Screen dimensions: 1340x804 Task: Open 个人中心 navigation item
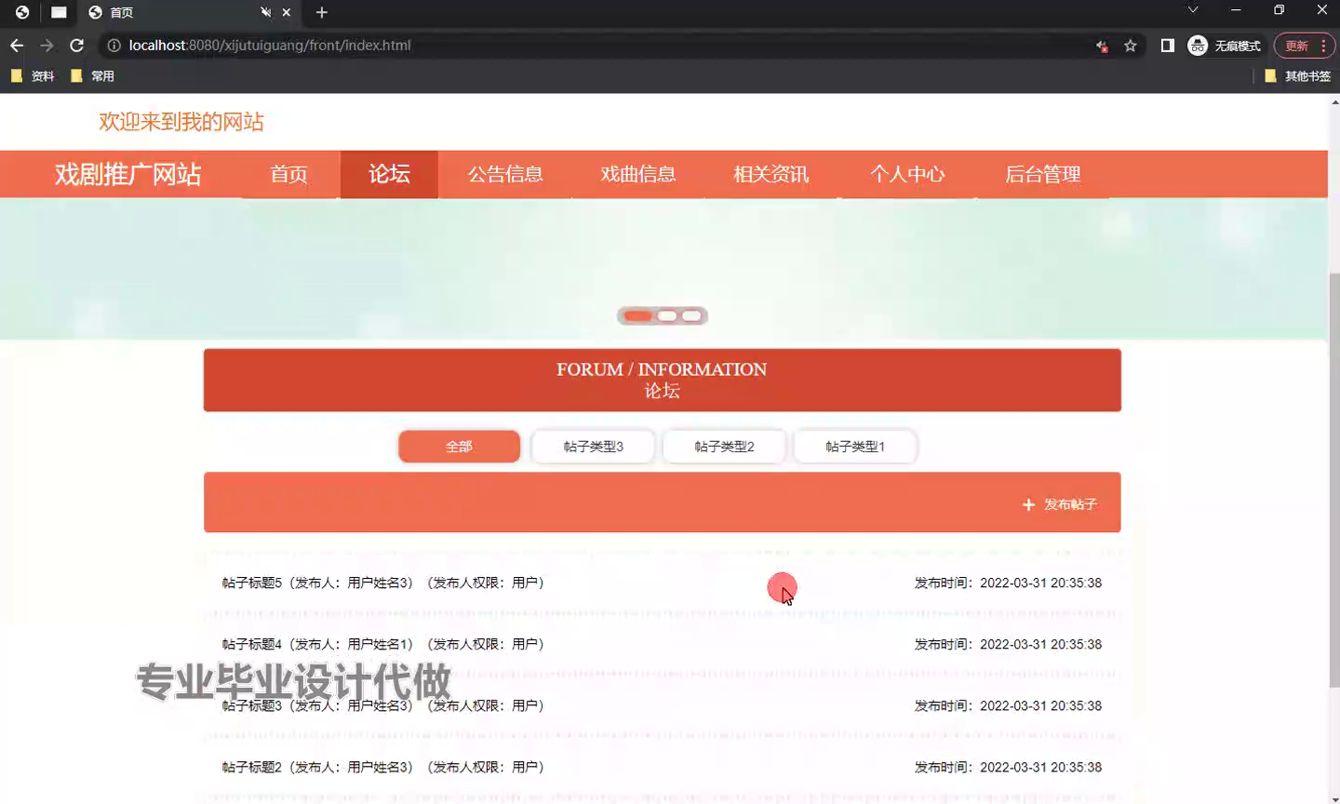click(907, 174)
